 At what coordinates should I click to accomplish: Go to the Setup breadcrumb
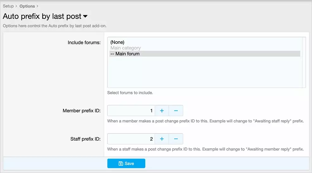pos(8,6)
